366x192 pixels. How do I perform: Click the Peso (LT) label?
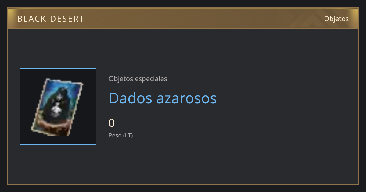pyautogui.click(x=121, y=135)
